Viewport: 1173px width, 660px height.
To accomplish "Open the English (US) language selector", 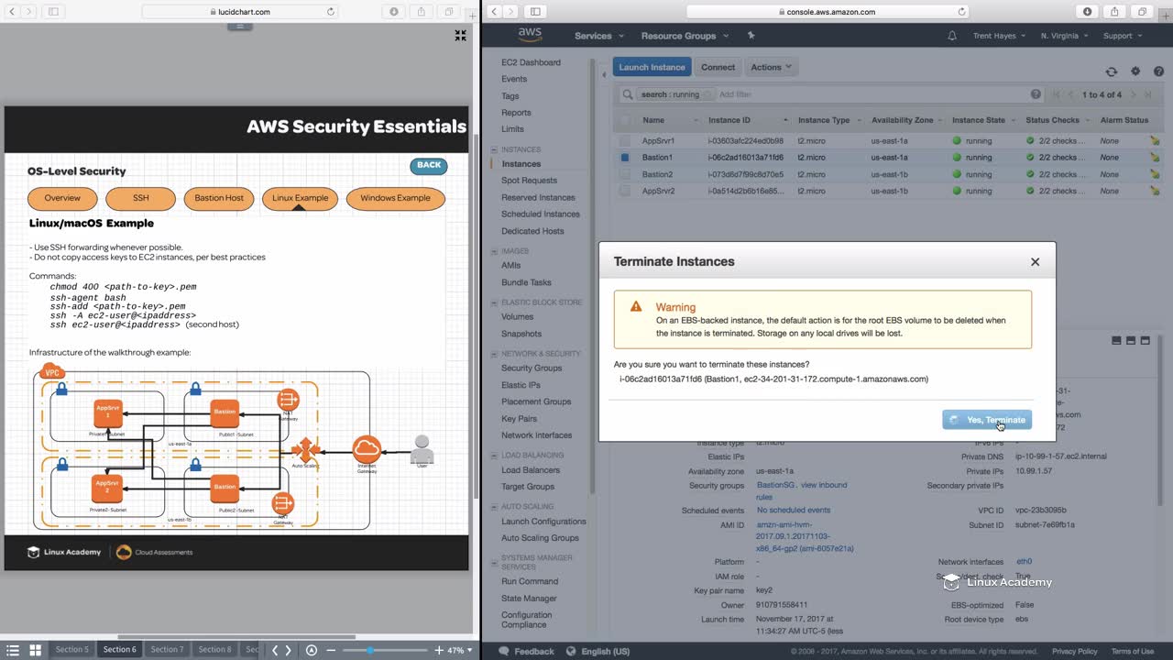I will pyautogui.click(x=597, y=652).
